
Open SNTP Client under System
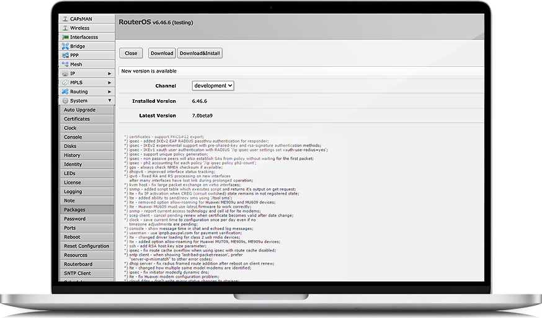pos(87,273)
